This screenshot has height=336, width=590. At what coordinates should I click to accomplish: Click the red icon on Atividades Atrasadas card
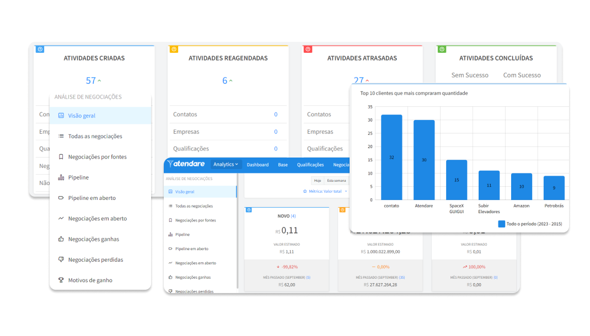point(308,49)
